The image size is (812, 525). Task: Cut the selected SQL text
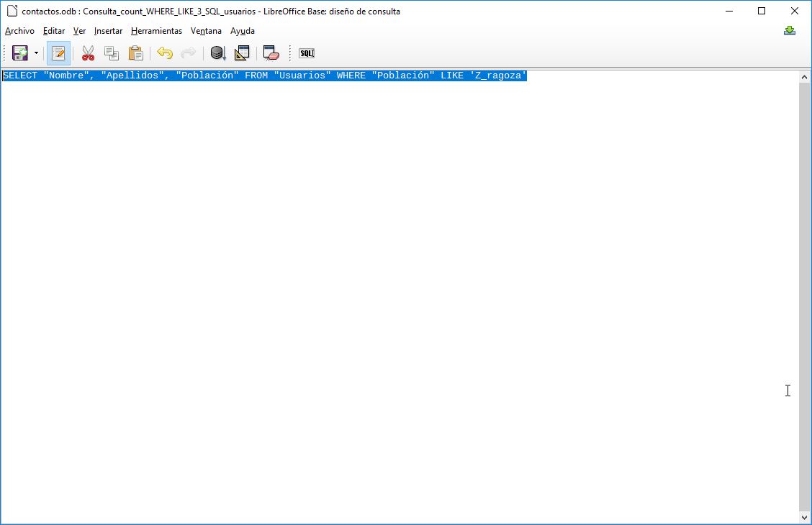(88, 52)
